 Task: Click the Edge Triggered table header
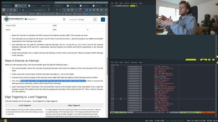click(x=74, y=105)
